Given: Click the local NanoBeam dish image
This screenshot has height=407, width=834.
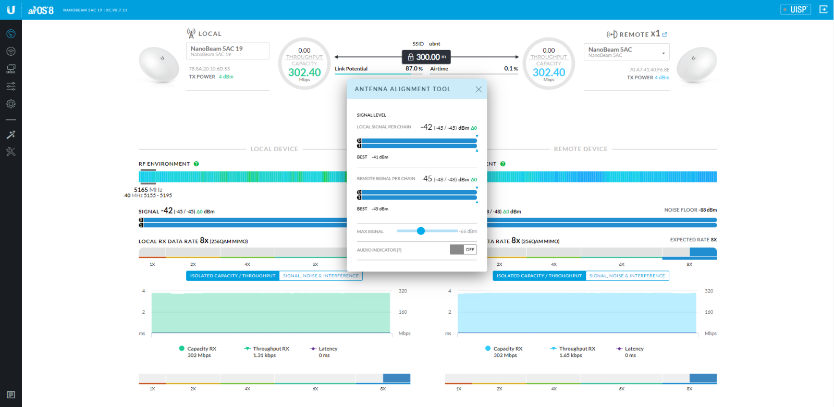Looking at the screenshot, I should point(159,65).
